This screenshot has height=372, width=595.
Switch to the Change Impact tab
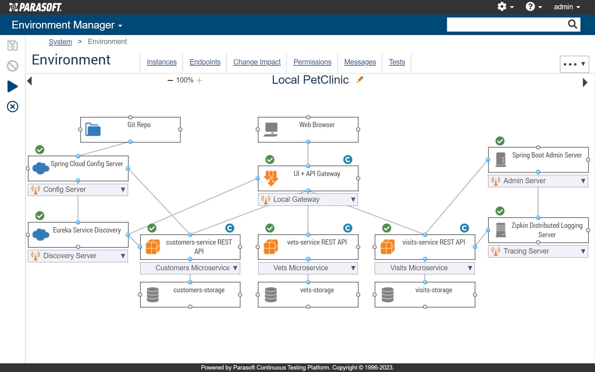[x=257, y=62]
